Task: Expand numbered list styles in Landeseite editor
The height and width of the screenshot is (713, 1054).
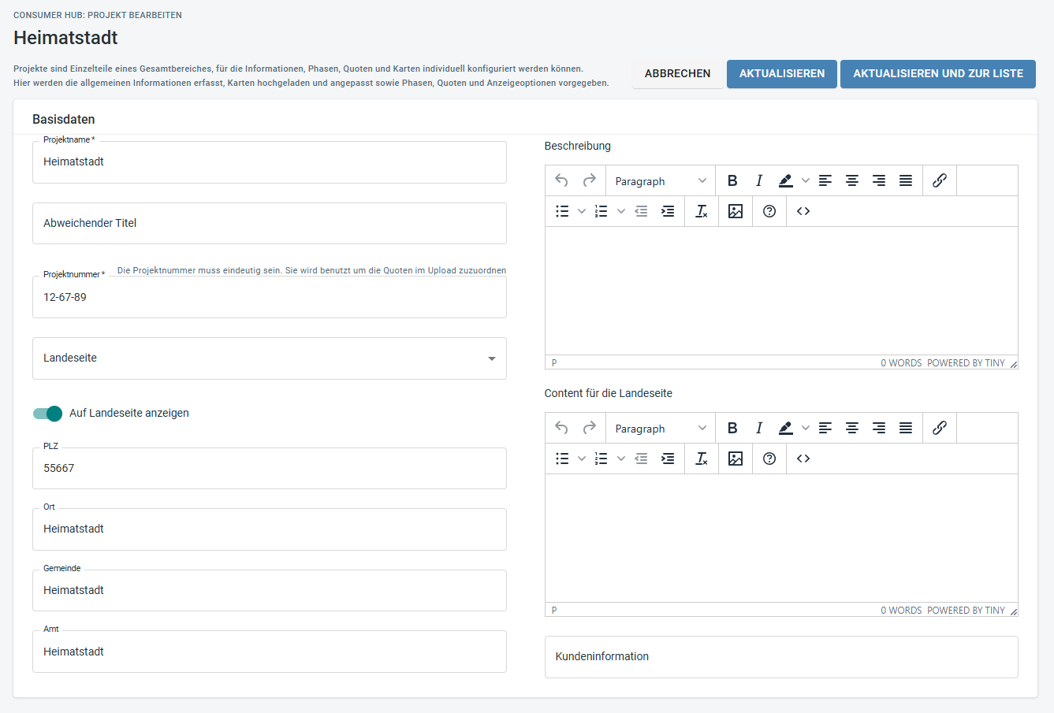Action: (621, 459)
